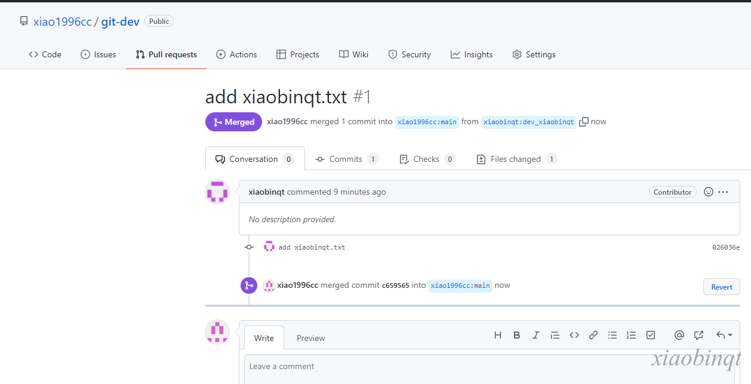Viewport: 751px width, 384px height.
Task: Open xiaobinqt commenter profile link
Action: (x=266, y=192)
